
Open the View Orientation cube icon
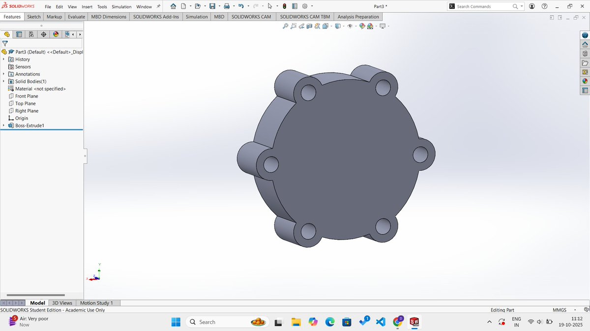click(x=325, y=26)
